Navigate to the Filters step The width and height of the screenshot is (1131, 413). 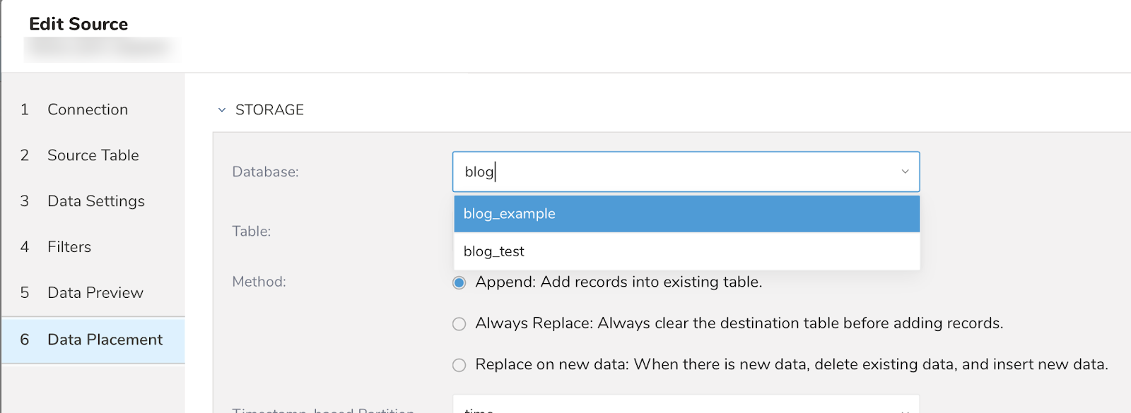coord(69,247)
